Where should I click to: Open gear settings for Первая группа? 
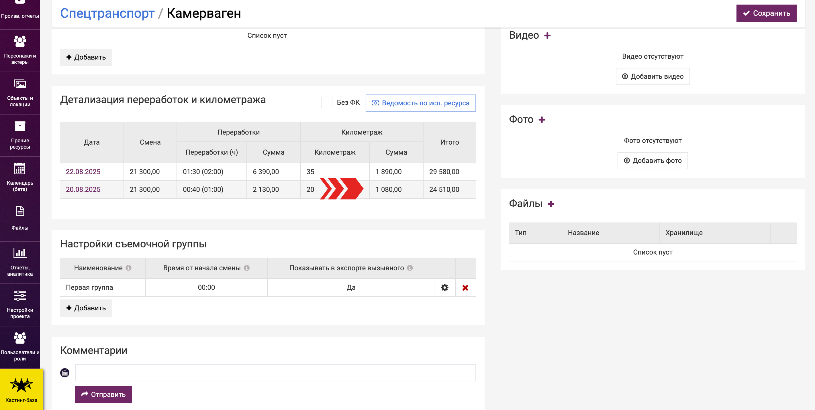tap(444, 287)
